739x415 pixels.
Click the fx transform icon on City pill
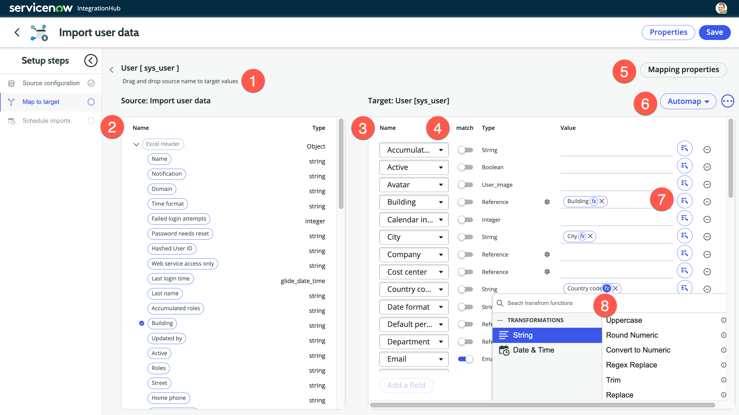pyautogui.click(x=582, y=236)
